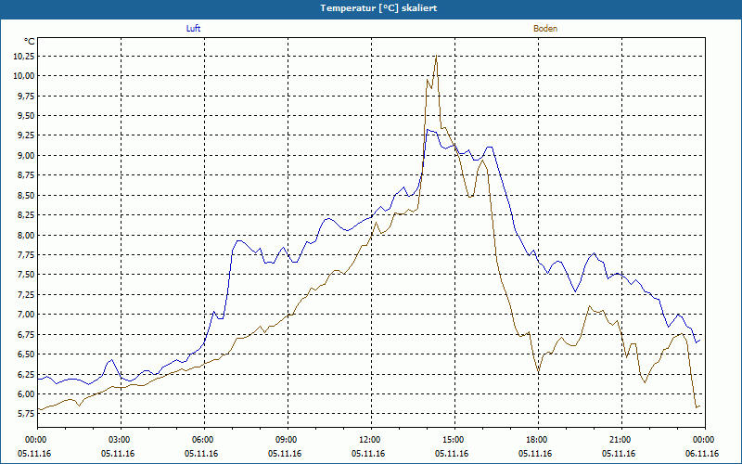Click the blue Luft legend label
This screenshot has height=464, width=742.
tap(193, 29)
